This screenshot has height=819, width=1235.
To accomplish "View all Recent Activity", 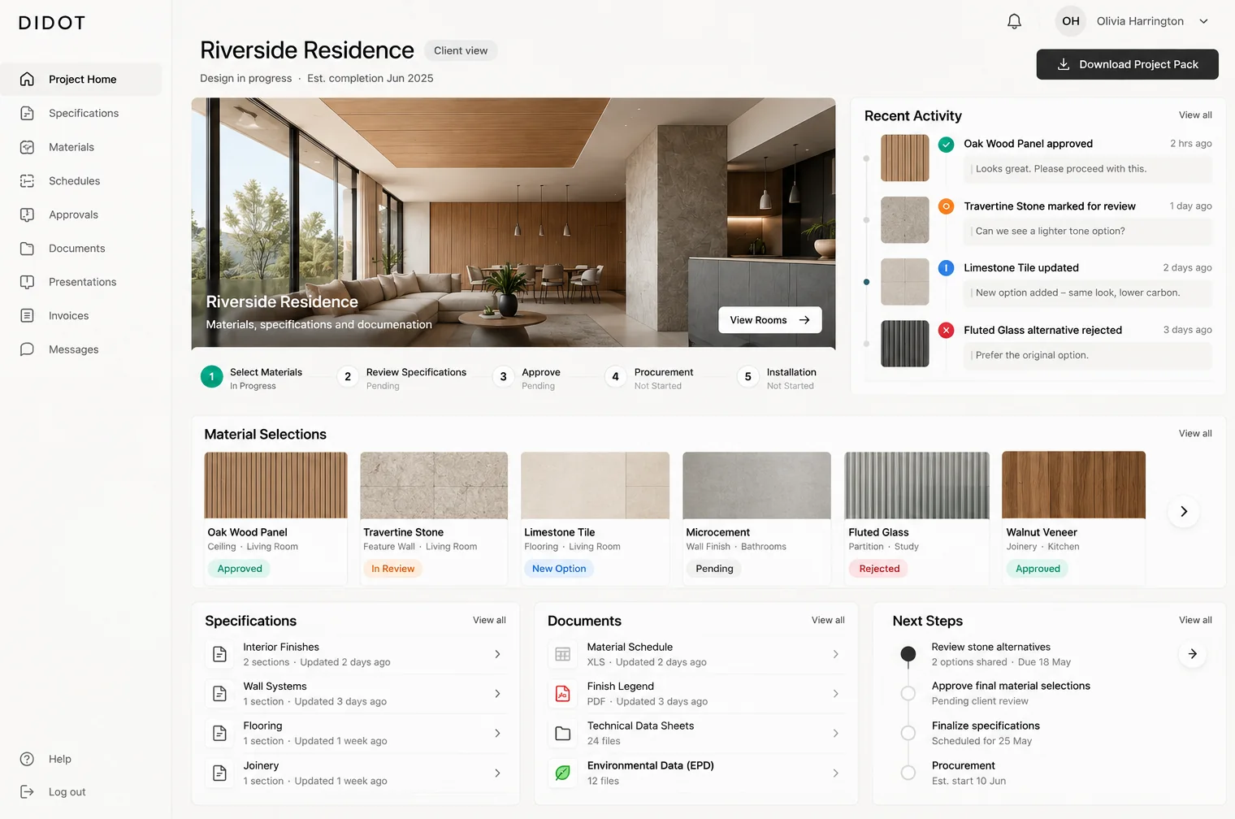I will coord(1195,115).
